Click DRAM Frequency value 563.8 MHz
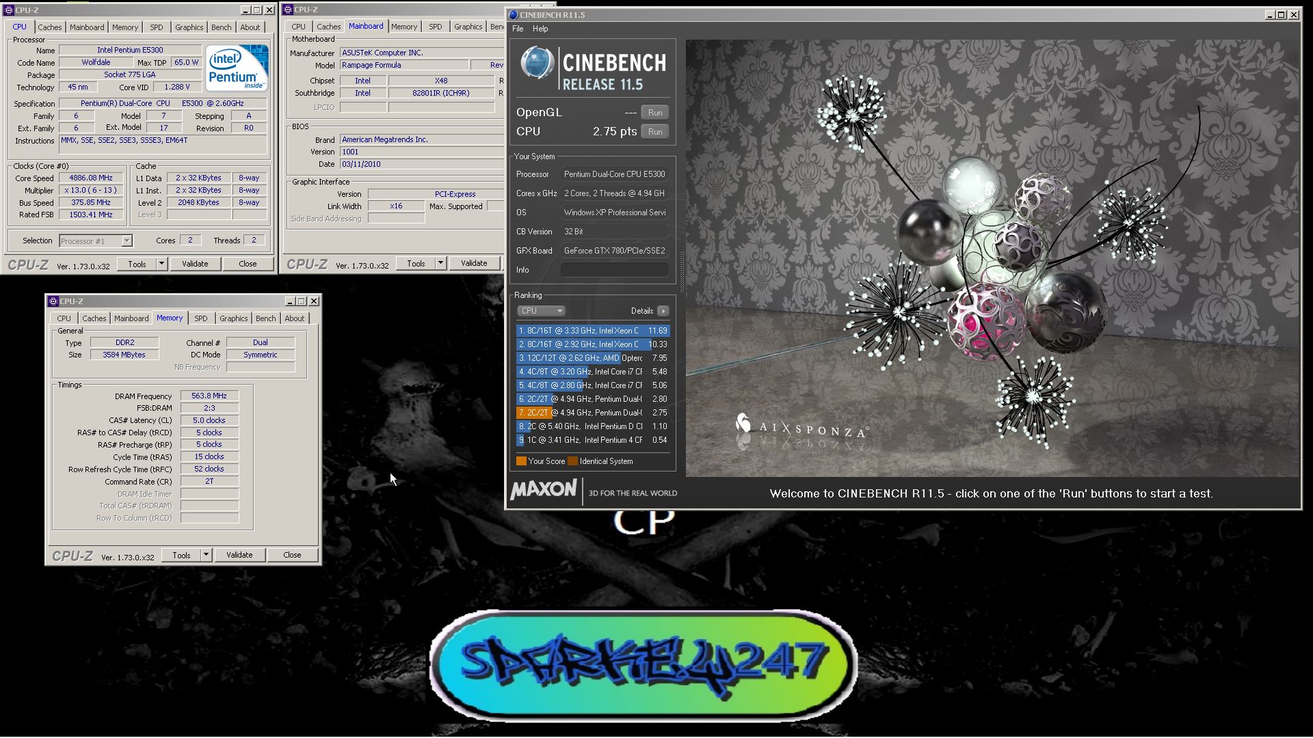1313x738 pixels. click(209, 396)
